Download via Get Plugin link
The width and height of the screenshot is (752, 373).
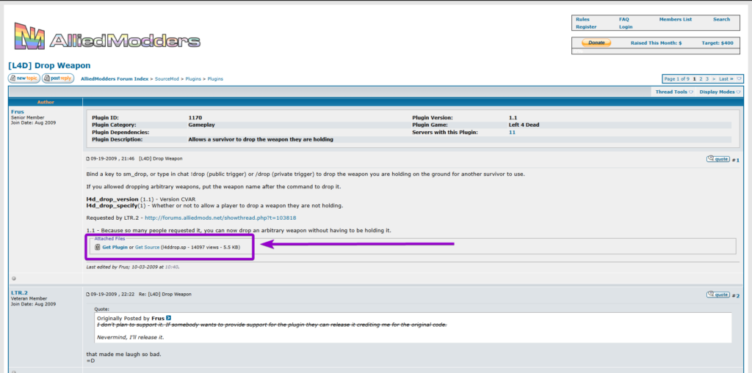[x=115, y=247]
